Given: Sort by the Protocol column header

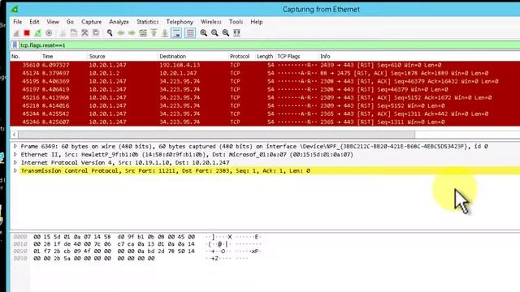Looking at the screenshot, I should click(x=242, y=56).
